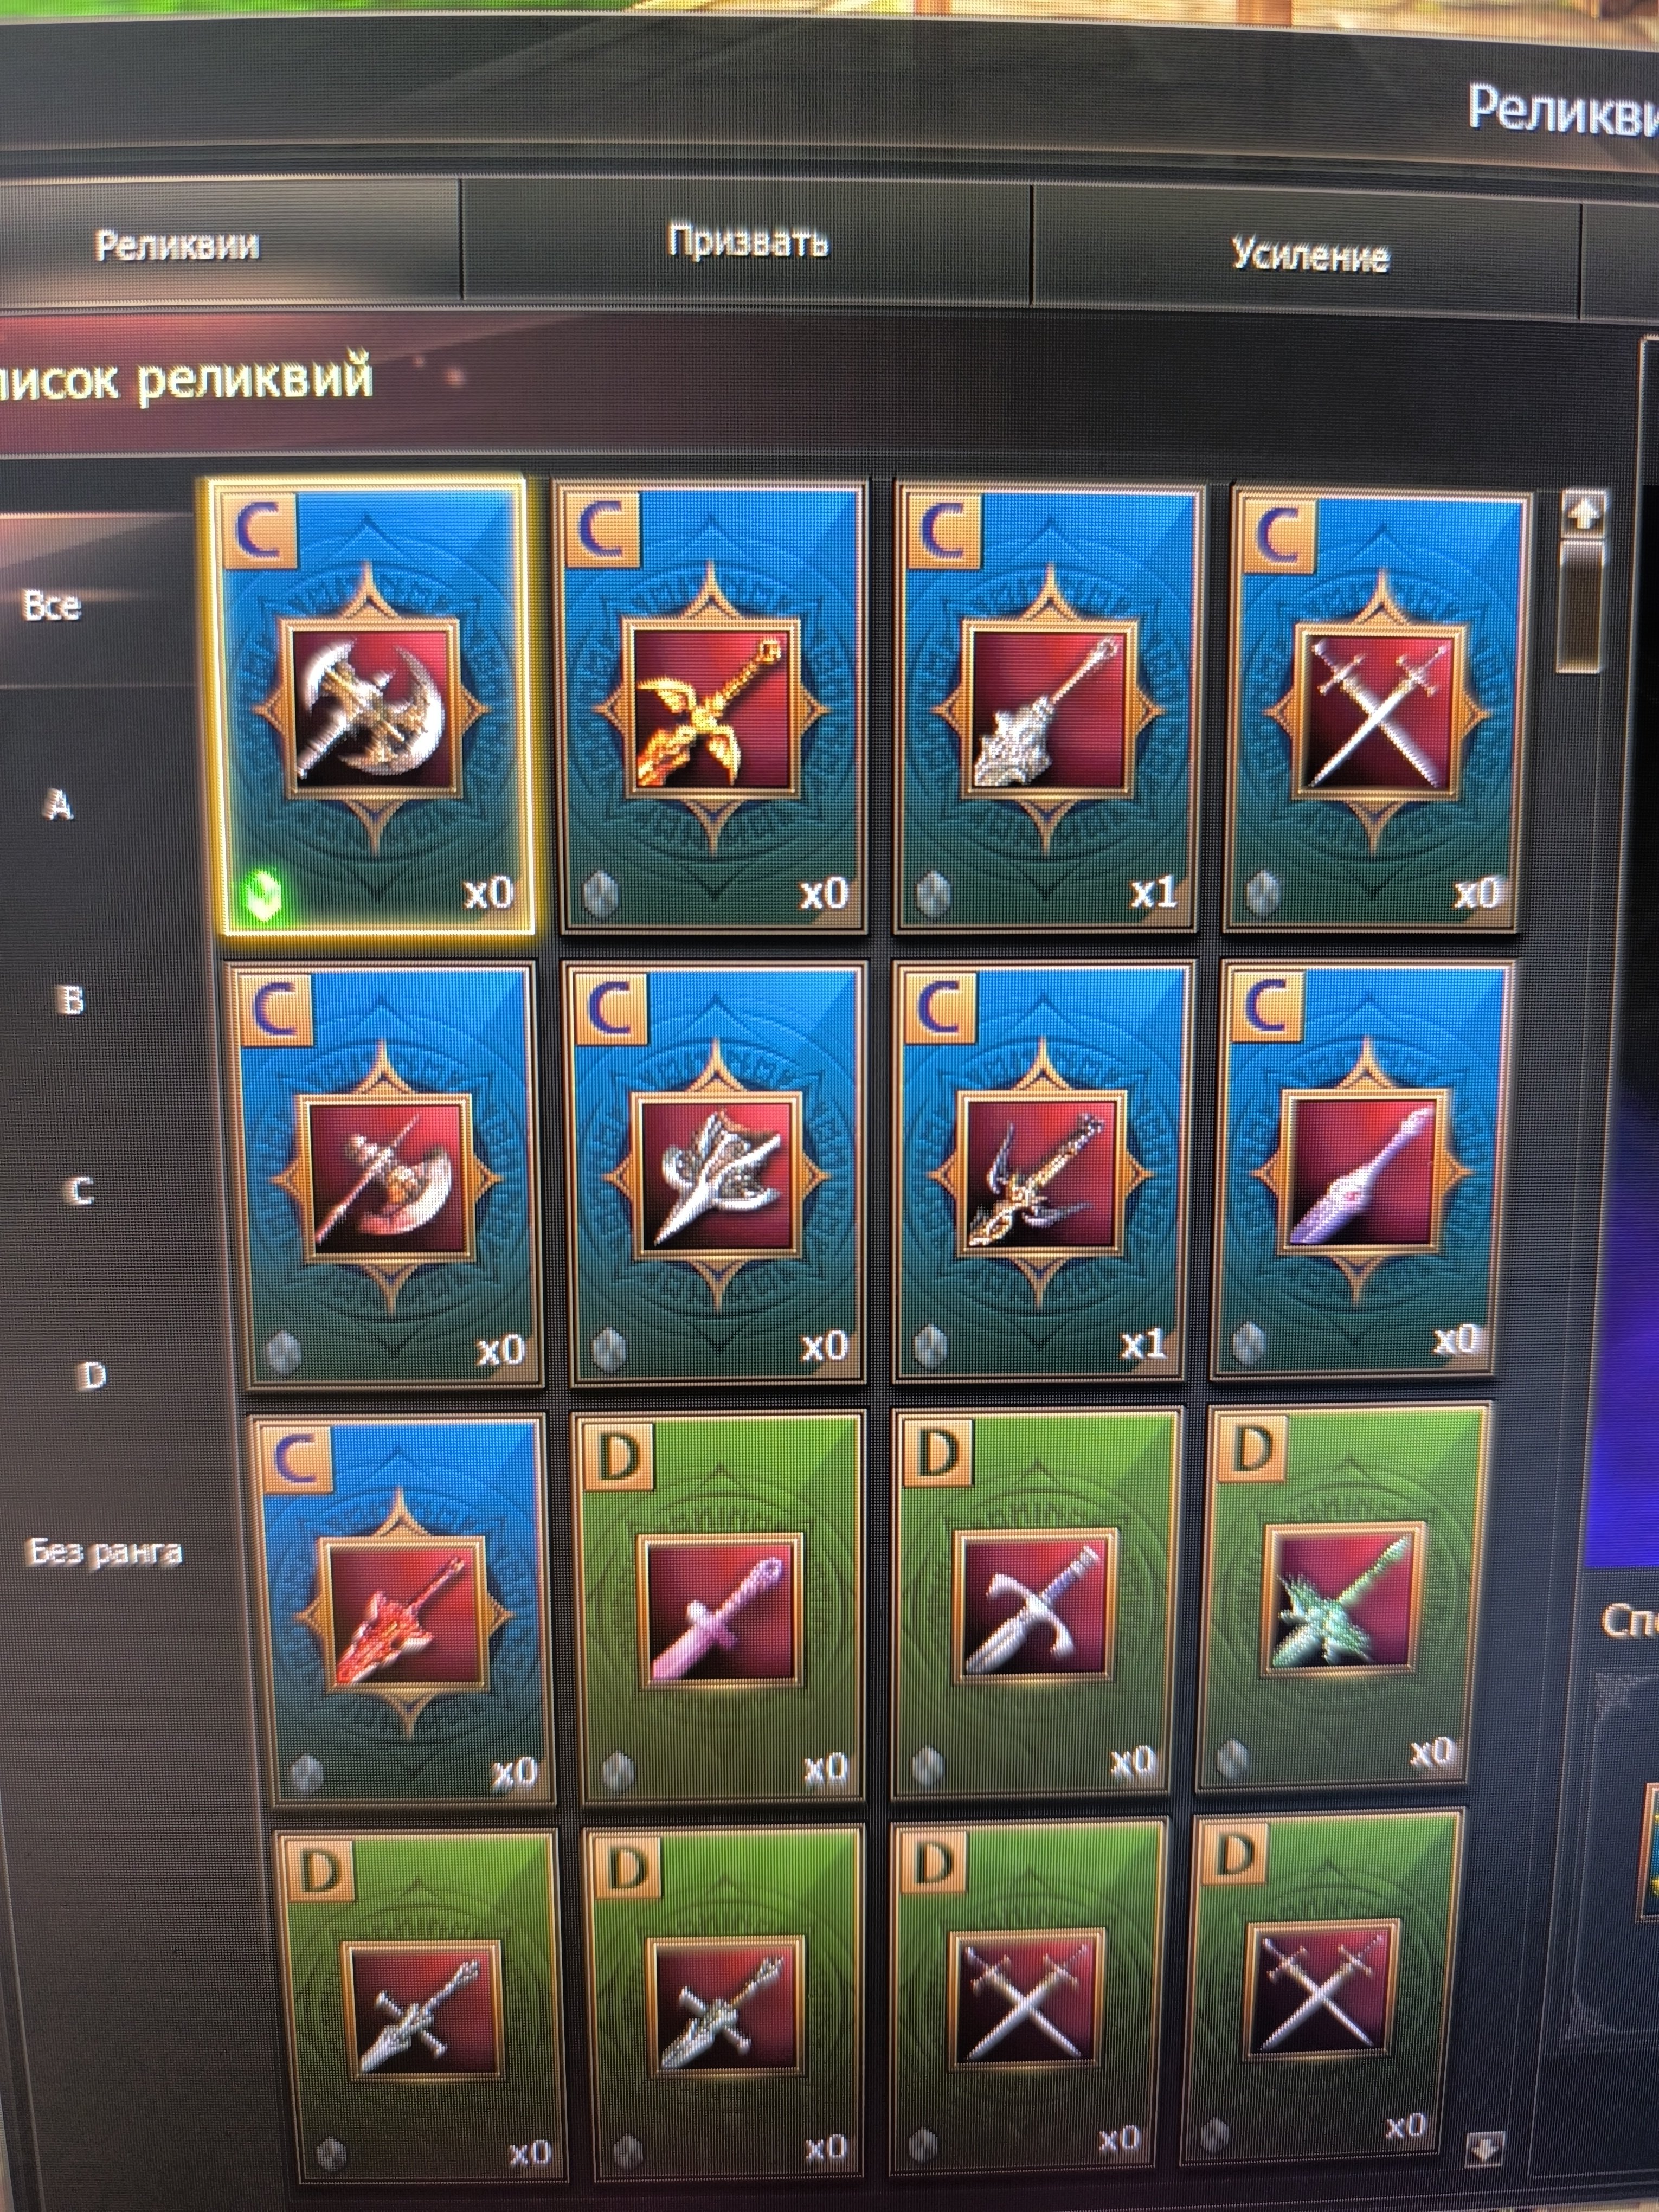1659x2212 pixels.
Task: Switch to the Призвать tab
Action: point(748,242)
